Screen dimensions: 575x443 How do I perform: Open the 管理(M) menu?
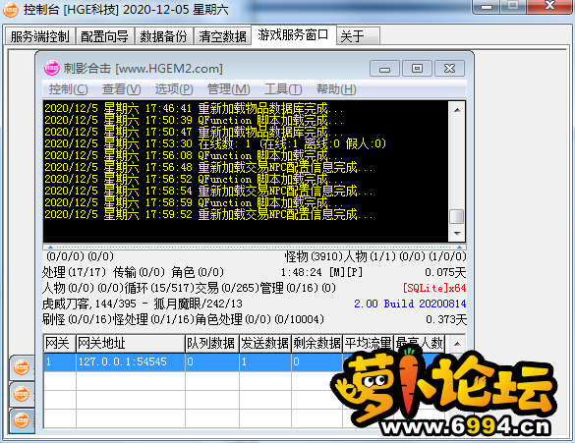pos(228,89)
